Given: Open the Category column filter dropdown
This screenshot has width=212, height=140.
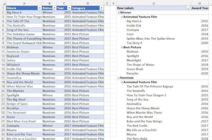Looking at the screenshot, I should point(102,8).
